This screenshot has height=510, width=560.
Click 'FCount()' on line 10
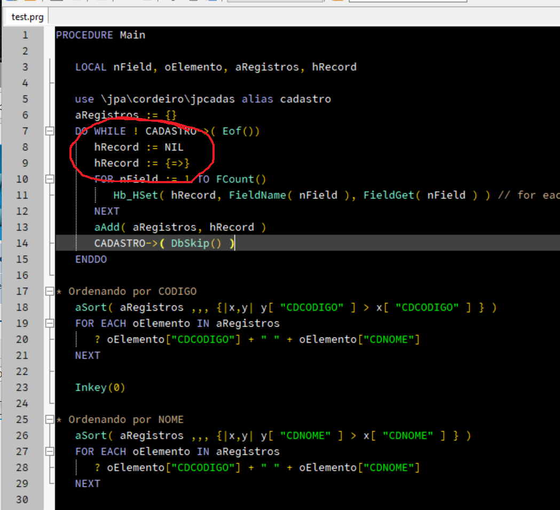pyautogui.click(x=241, y=179)
